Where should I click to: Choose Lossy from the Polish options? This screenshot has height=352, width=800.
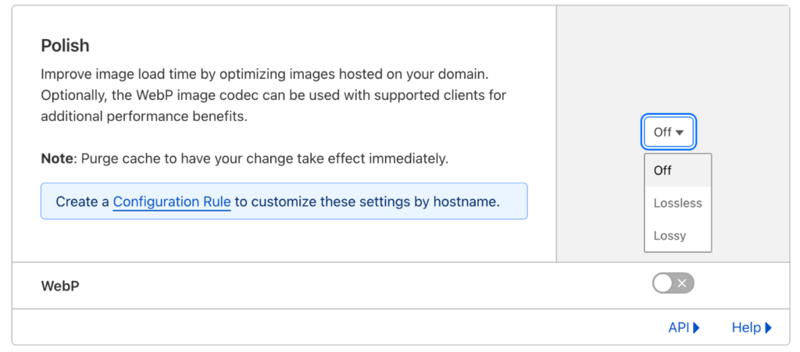click(677, 236)
